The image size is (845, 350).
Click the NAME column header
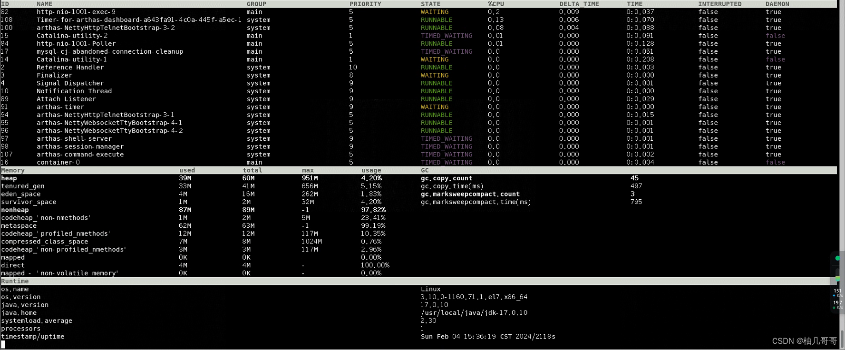(45, 4)
